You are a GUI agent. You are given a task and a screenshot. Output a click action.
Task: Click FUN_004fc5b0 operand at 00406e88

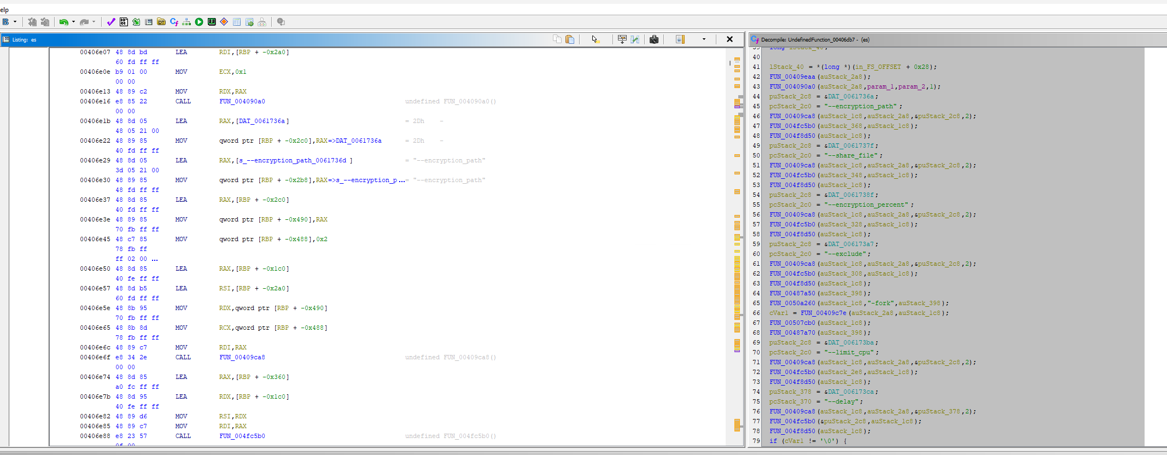point(242,436)
